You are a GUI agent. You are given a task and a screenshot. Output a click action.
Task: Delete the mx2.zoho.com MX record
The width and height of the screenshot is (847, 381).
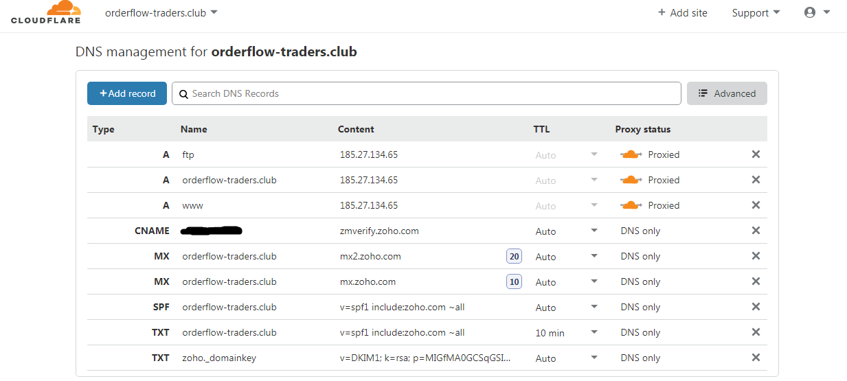(756, 256)
